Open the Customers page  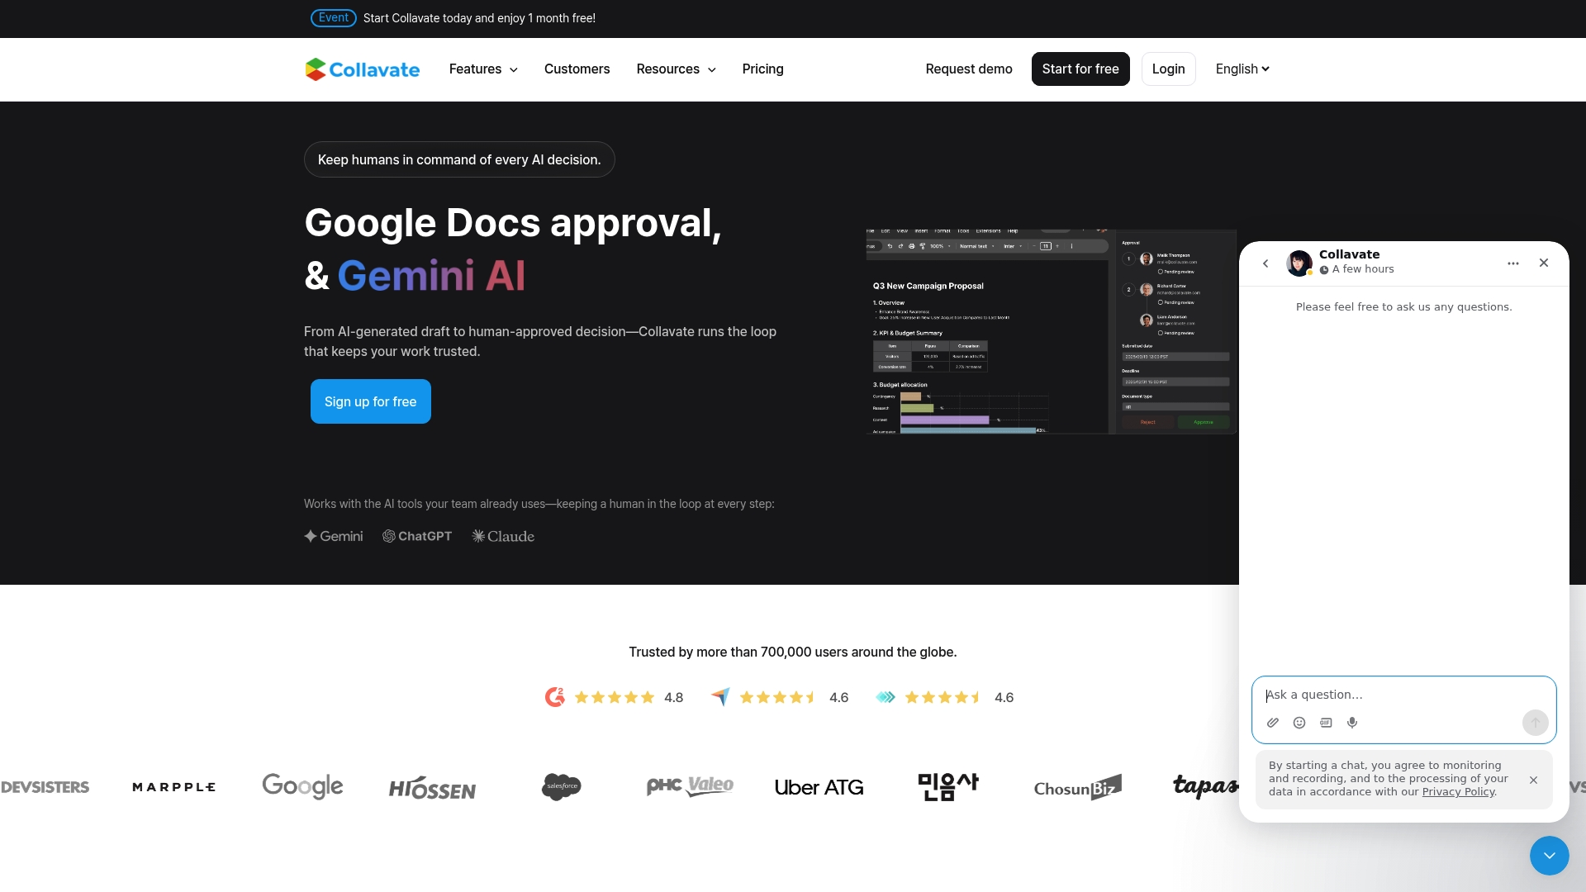(577, 69)
